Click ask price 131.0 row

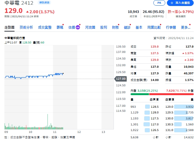point(179,130)
